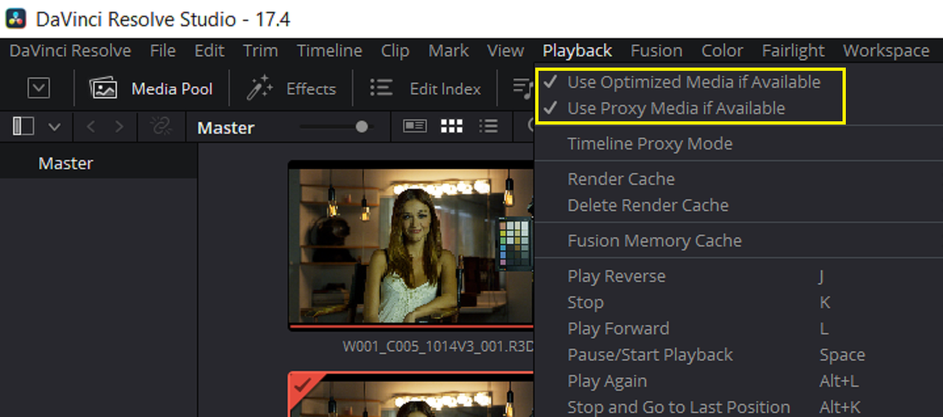
Task: Select the second clip thumbnail with red checkmark
Action: tap(412, 394)
